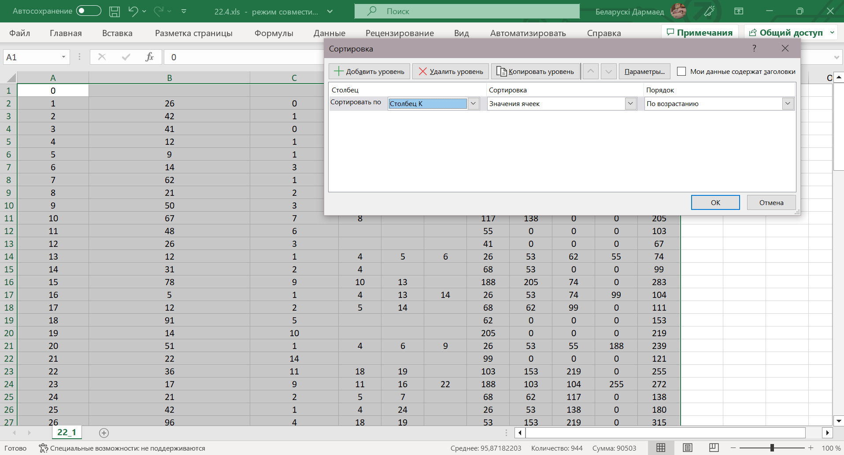Screen dimensions: 844x455
Task: Click Move Up level arrow in Sort dialog
Action: 590,71
